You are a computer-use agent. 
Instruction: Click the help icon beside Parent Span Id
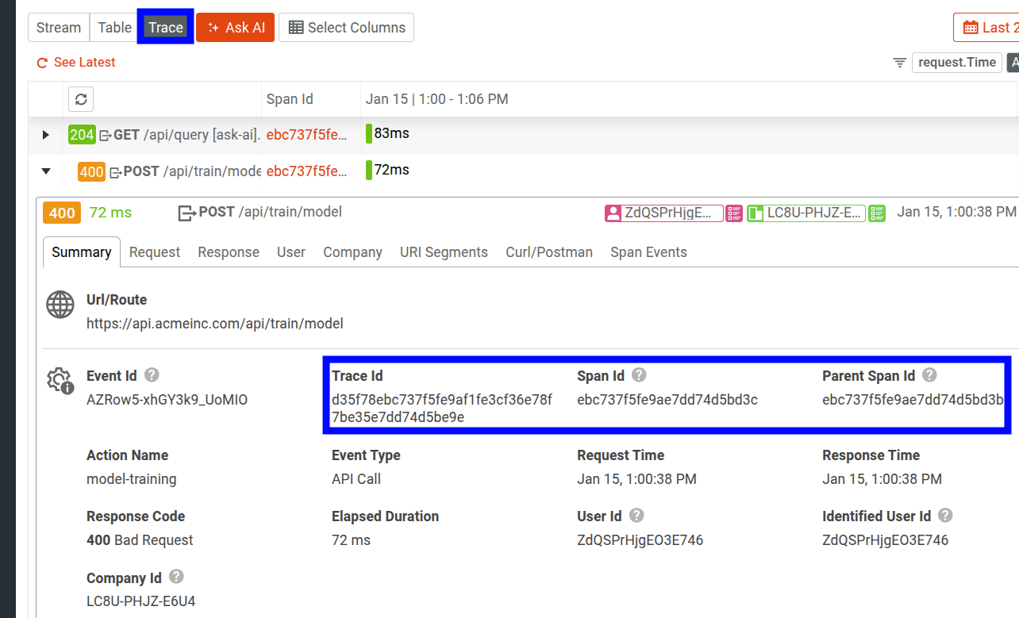929,374
